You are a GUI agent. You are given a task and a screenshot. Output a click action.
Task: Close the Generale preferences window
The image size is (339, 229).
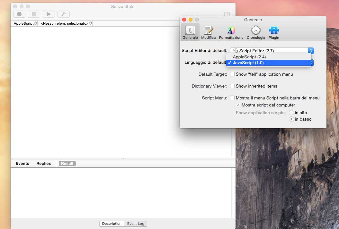184,20
